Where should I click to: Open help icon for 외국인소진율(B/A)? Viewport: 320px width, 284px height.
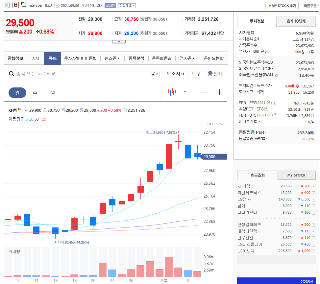(276, 75)
